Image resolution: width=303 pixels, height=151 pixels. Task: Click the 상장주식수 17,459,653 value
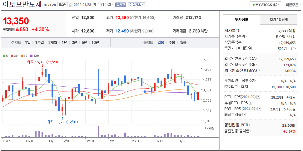287,42
